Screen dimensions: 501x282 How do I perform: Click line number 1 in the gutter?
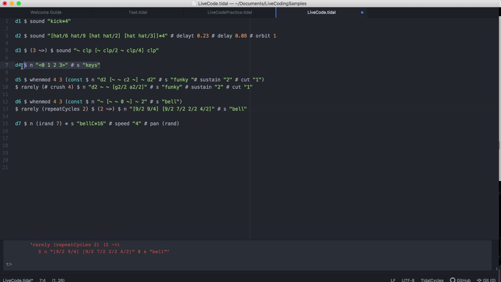coord(7,21)
